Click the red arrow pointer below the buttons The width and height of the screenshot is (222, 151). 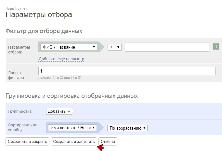(x=101, y=148)
